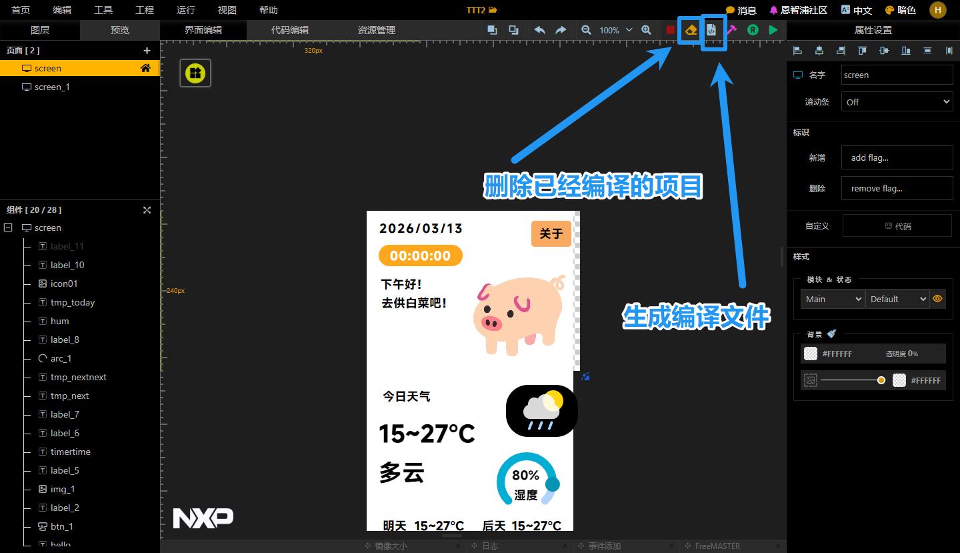Click the background image placeholder icon
The image size is (960, 553).
[810, 380]
